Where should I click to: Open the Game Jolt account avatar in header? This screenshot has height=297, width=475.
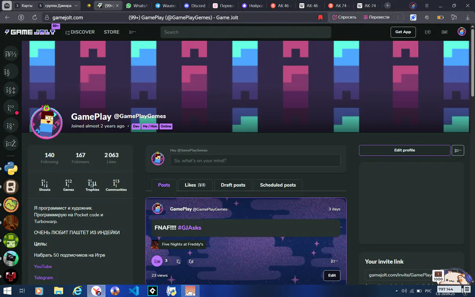click(461, 32)
